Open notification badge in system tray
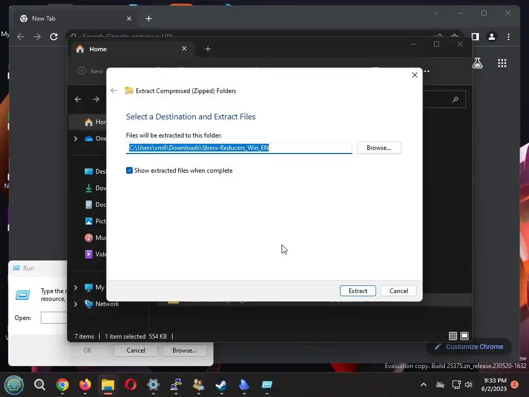Image resolution: width=529 pixels, height=397 pixels. coord(515,385)
